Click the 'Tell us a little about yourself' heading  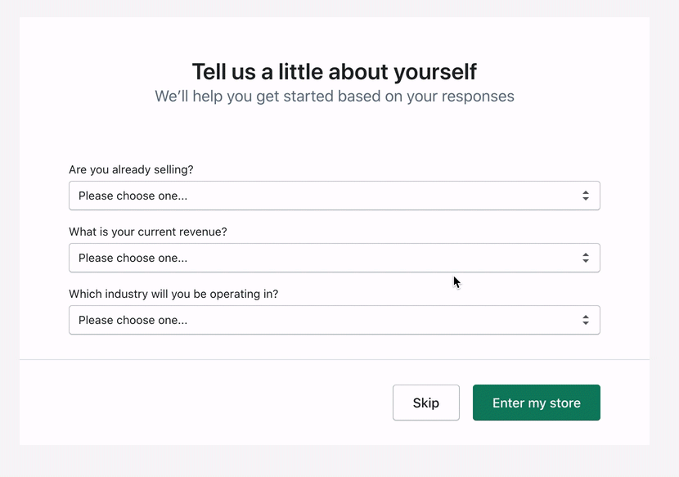[x=335, y=72]
